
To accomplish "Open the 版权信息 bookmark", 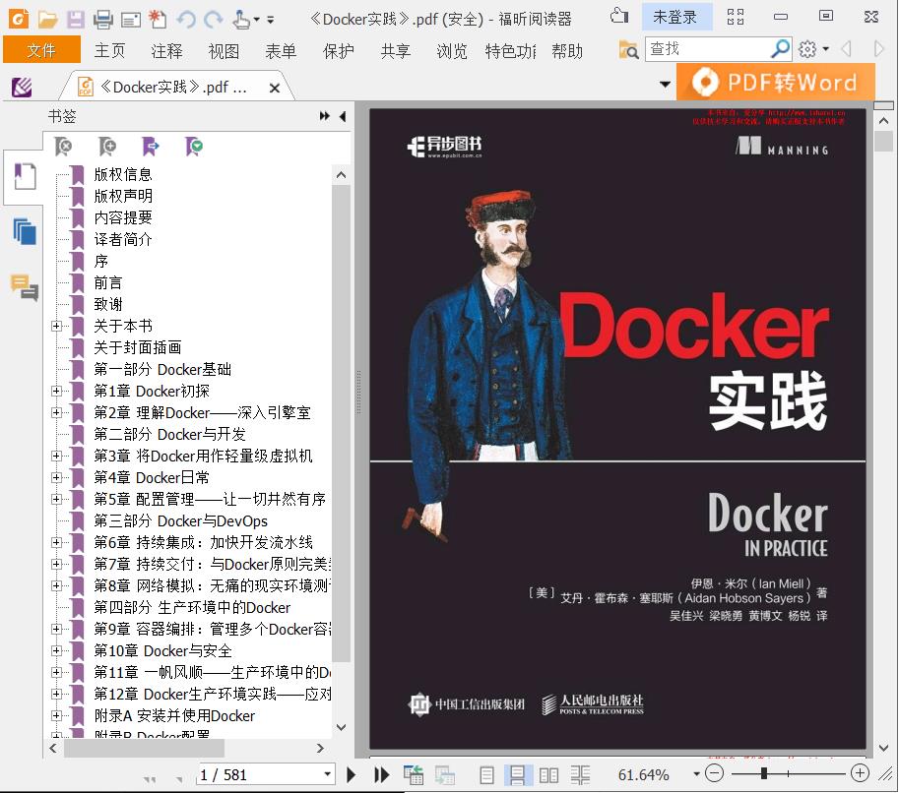I will [x=123, y=174].
